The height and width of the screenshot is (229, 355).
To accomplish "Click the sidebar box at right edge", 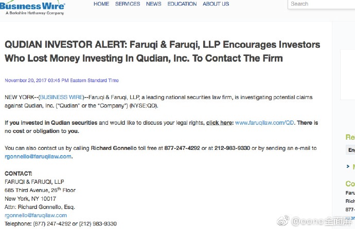I will [347, 75].
